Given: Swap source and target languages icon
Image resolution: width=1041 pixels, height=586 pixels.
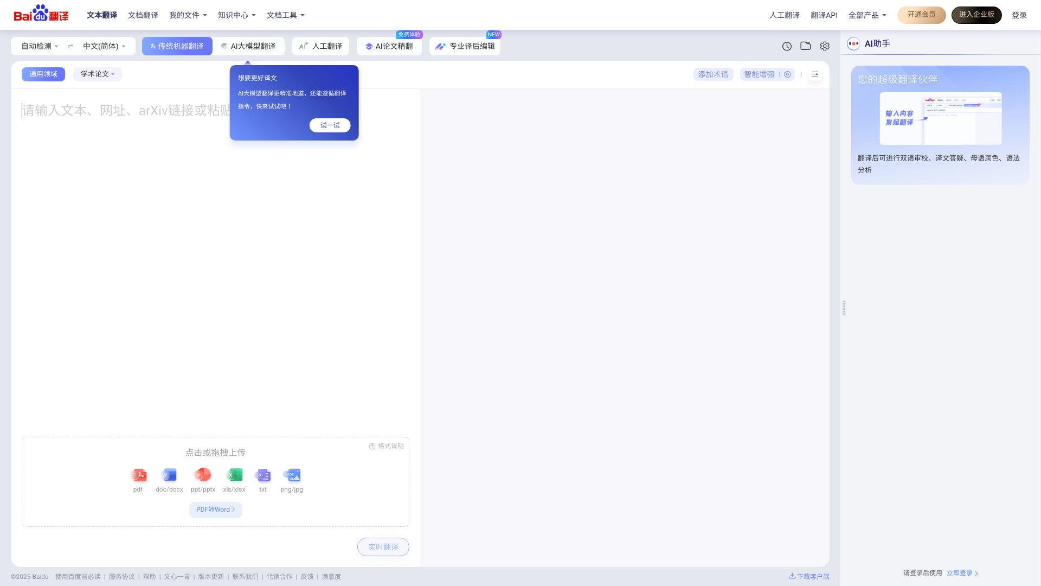Looking at the screenshot, I should click(x=70, y=46).
